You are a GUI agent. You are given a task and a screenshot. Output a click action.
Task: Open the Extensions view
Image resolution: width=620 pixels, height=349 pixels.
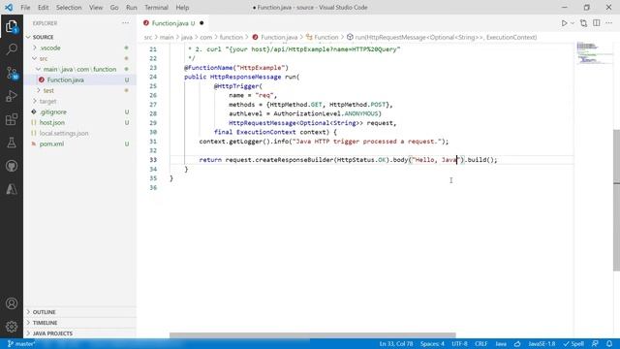click(x=12, y=119)
